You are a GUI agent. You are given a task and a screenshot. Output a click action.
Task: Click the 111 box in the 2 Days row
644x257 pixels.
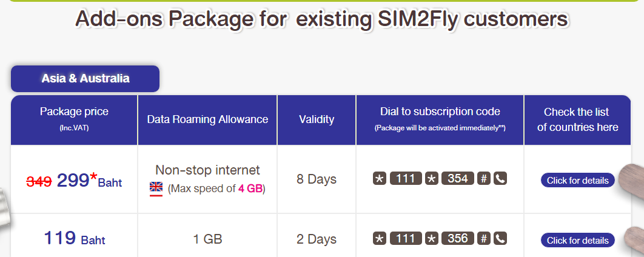(x=406, y=239)
